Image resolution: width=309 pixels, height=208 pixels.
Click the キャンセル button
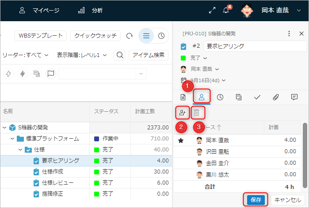287,200
